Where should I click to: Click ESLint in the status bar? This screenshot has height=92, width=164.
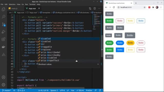coord(80,90)
